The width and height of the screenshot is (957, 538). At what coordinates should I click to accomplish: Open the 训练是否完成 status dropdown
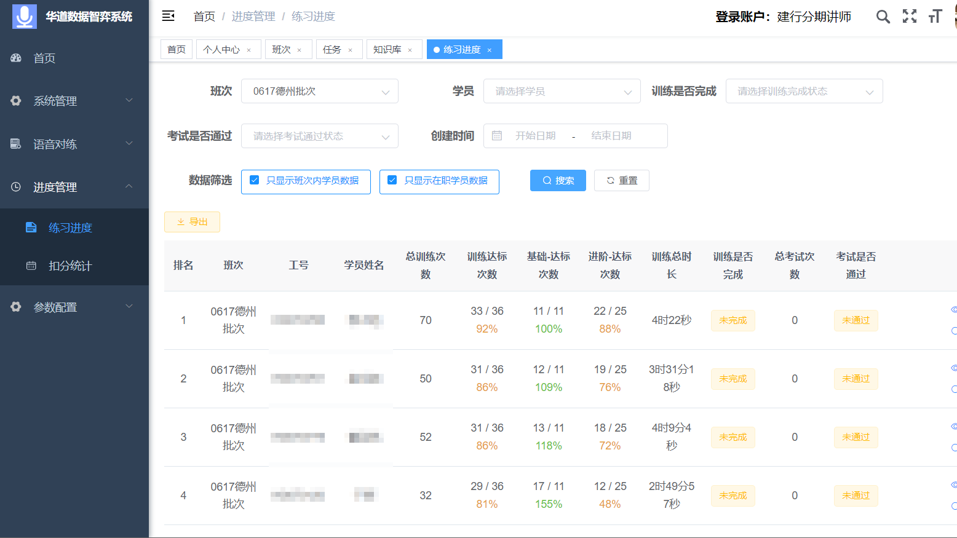tap(804, 91)
